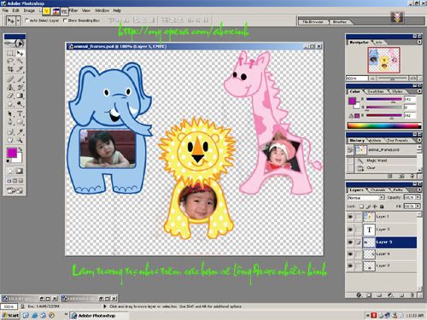Click the magenta foreground color swatch
427x320 pixels.
(x=12, y=153)
